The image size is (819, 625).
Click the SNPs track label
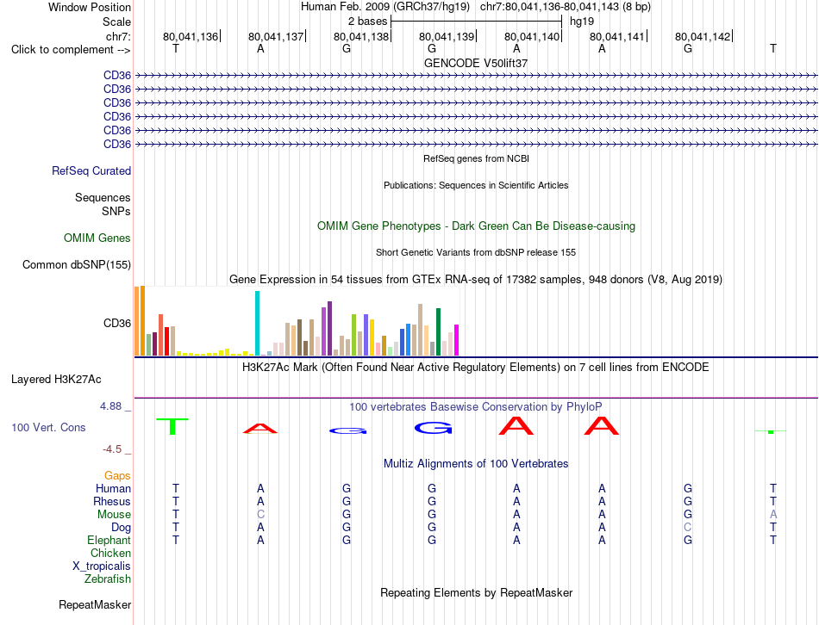[116, 211]
